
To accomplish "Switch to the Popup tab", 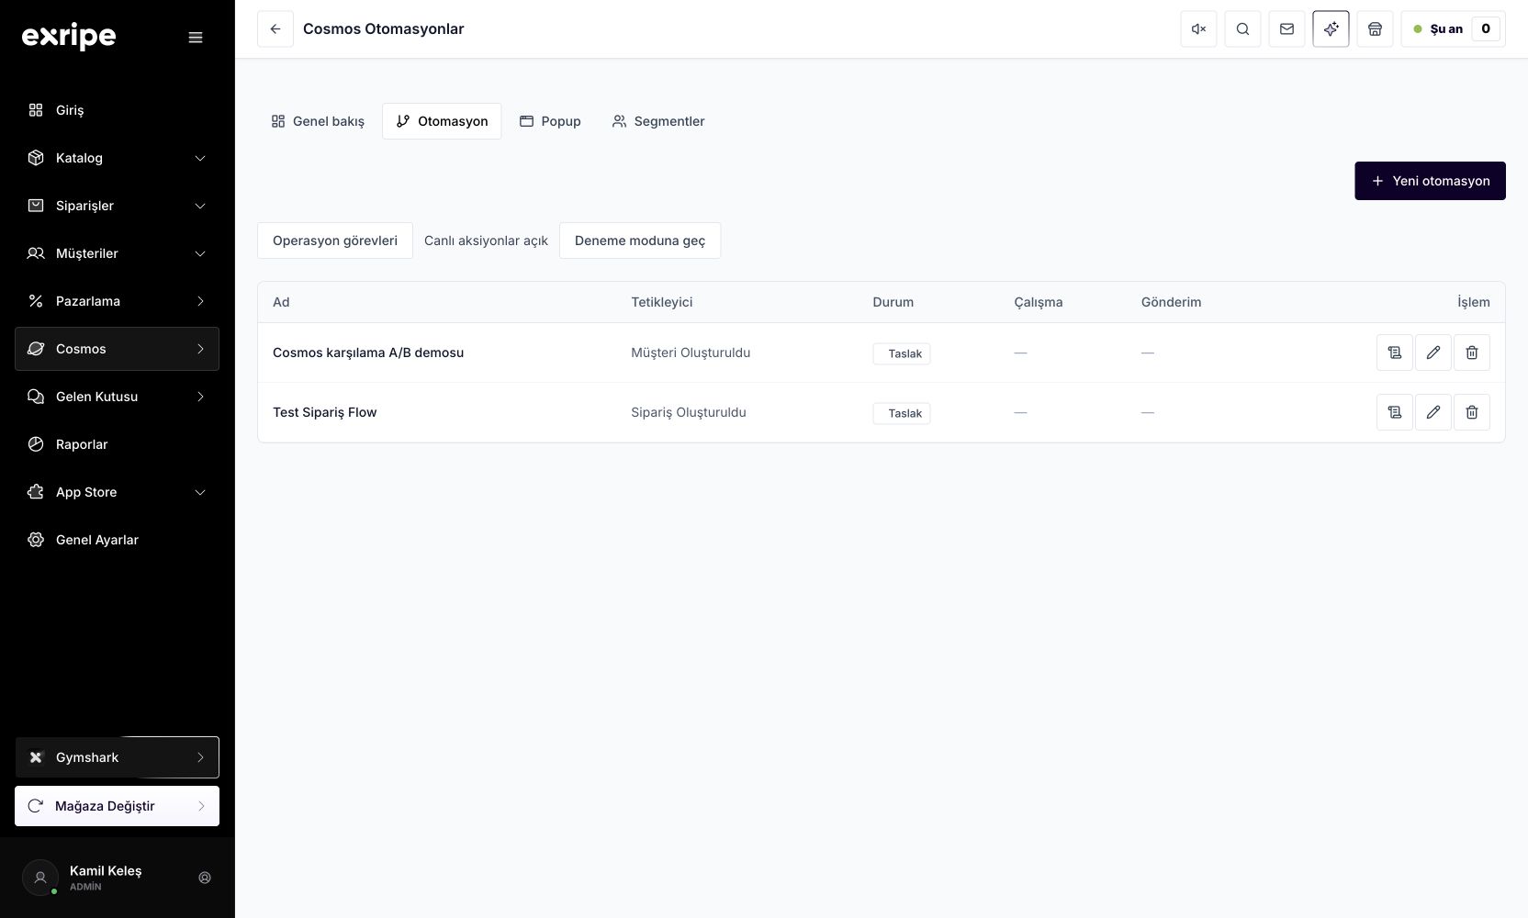I will tap(550, 121).
